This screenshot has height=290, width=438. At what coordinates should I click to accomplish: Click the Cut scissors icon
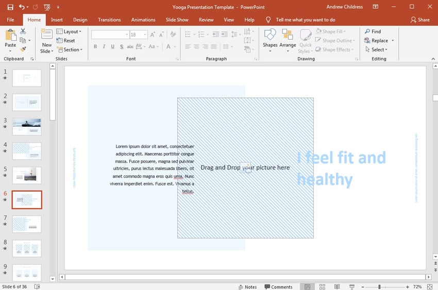23,31
